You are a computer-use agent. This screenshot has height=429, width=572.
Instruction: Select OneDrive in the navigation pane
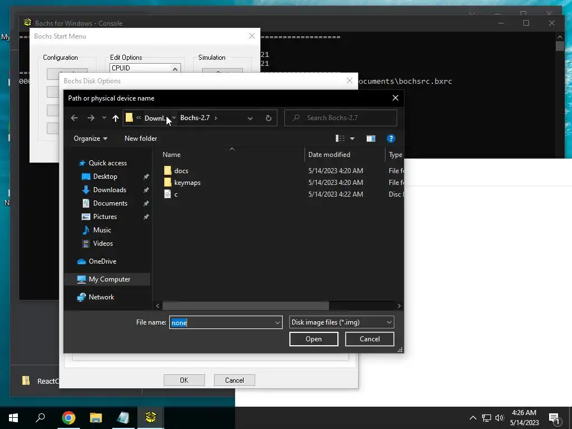[x=102, y=261]
